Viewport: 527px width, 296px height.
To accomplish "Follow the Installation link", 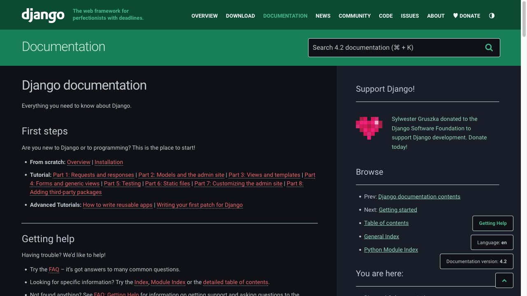I will (x=109, y=162).
